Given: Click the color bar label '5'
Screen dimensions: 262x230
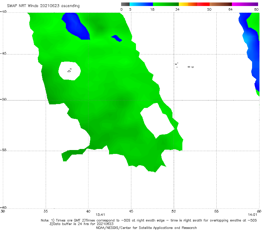Looking at the screenshot, I should 130,9.
